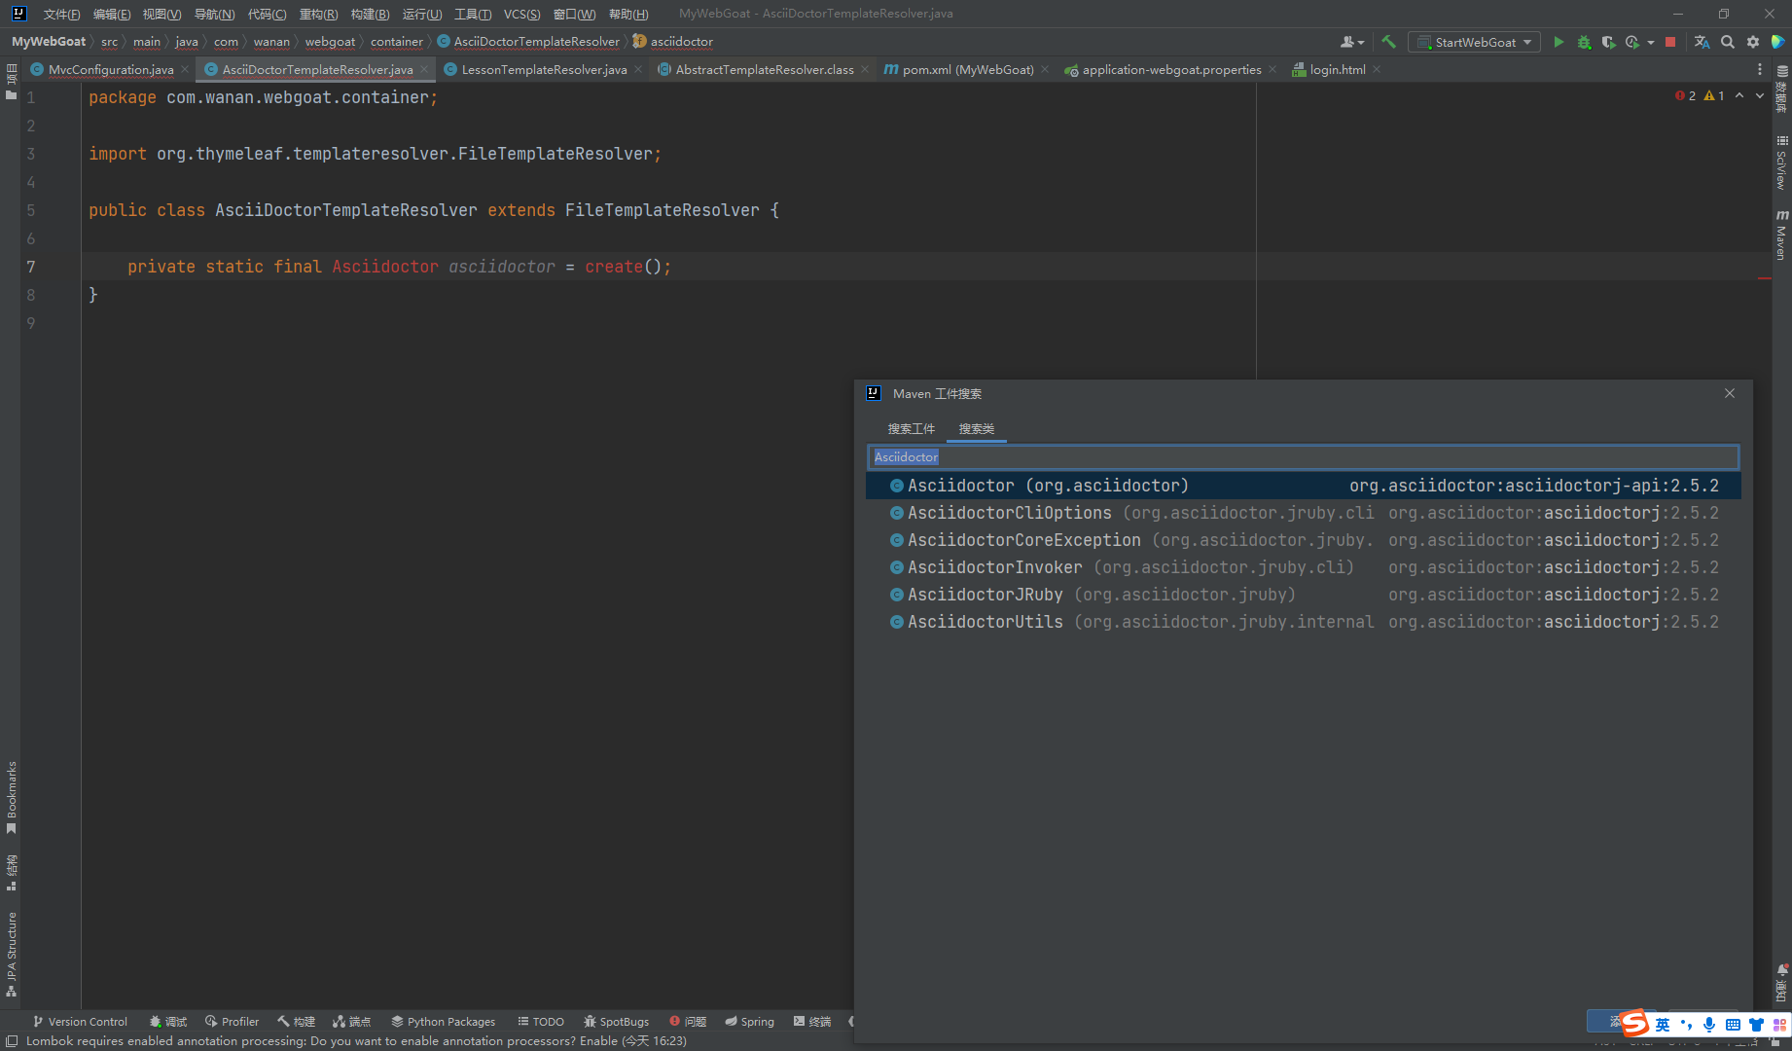
Task: Select AsciidoctorUtils search result row
Action: [x=1303, y=622]
